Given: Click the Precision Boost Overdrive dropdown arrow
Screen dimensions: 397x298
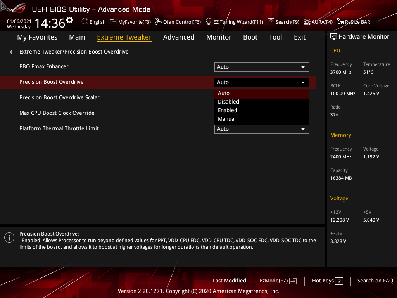Looking at the screenshot, I should point(303,83).
